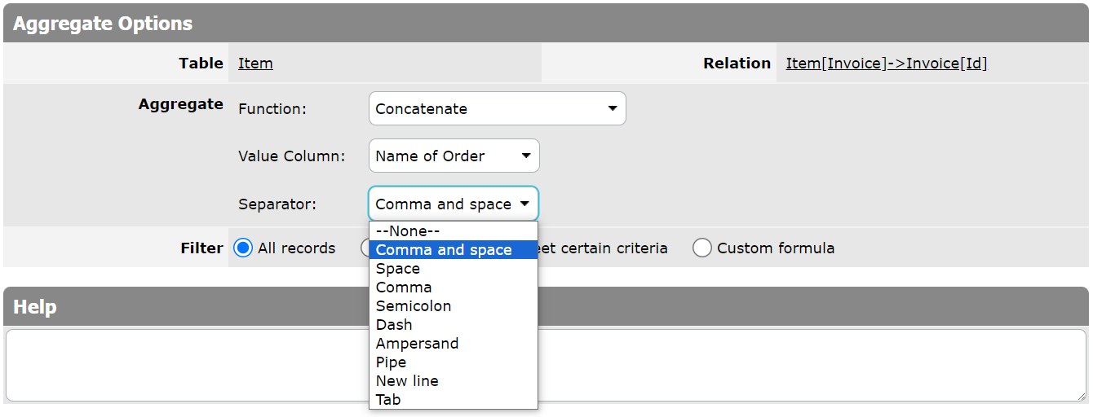Click the Separator: field label
The height and width of the screenshot is (417, 1093).
pyautogui.click(x=277, y=204)
